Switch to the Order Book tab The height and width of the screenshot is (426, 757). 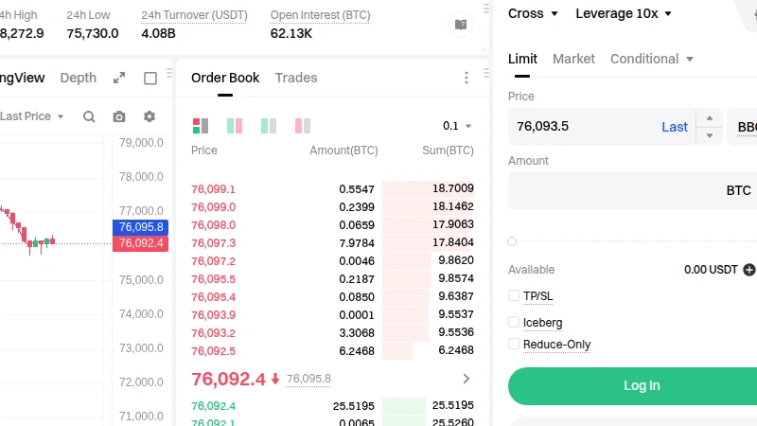pos(225,78)
